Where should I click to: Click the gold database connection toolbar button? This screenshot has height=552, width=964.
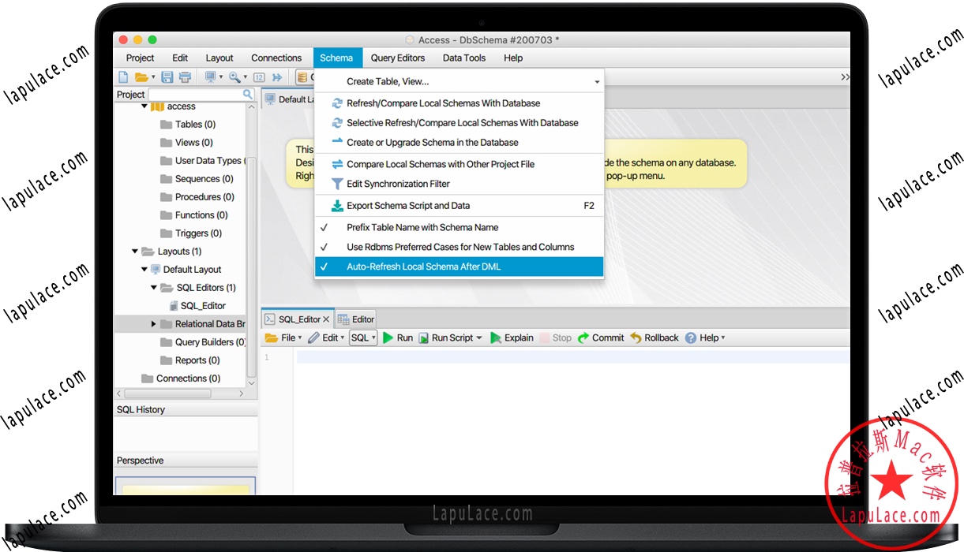303,77
